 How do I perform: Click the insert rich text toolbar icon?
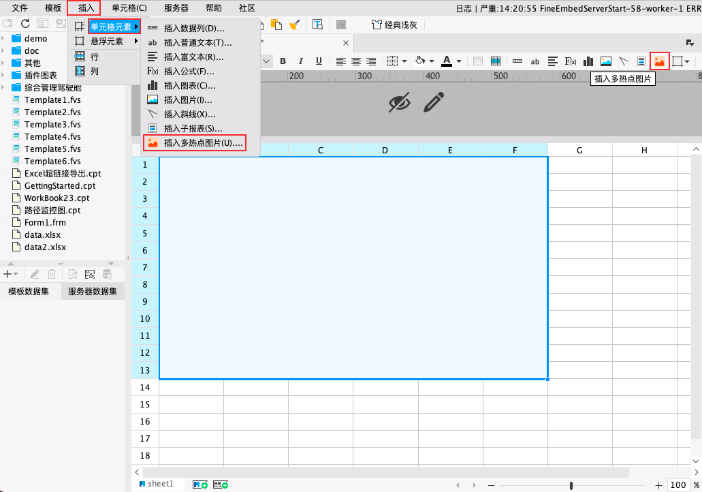coord(553,61)
